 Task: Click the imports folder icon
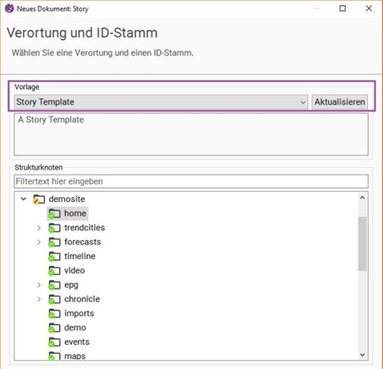54,313
